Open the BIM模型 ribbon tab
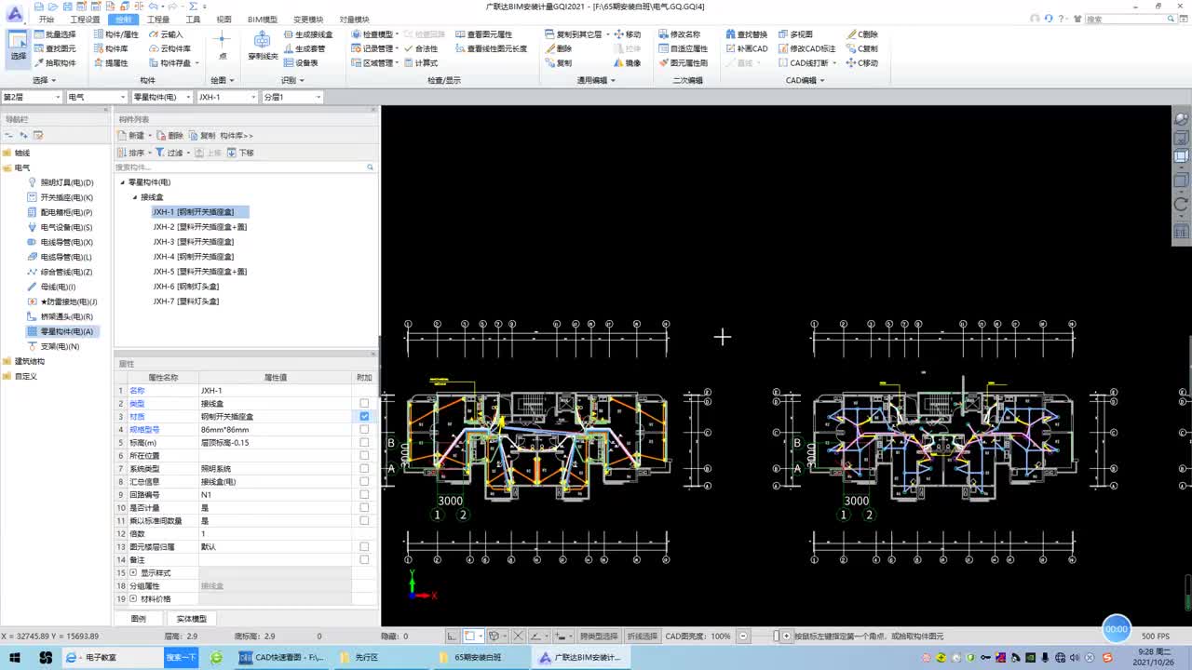 pos(263,19)
